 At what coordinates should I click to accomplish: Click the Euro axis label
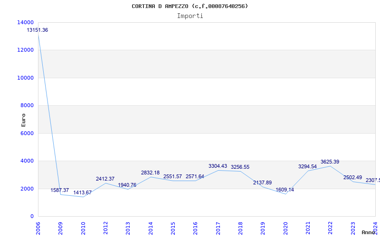point(23,120)
